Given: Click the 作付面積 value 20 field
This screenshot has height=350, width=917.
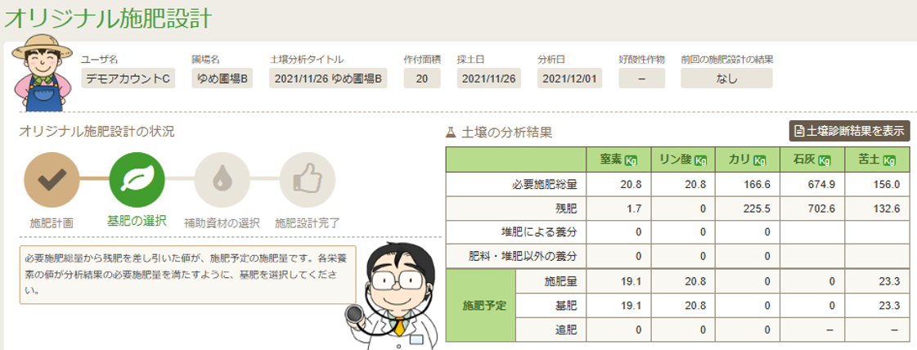Looking at the screenshot, I should [421, 79].
